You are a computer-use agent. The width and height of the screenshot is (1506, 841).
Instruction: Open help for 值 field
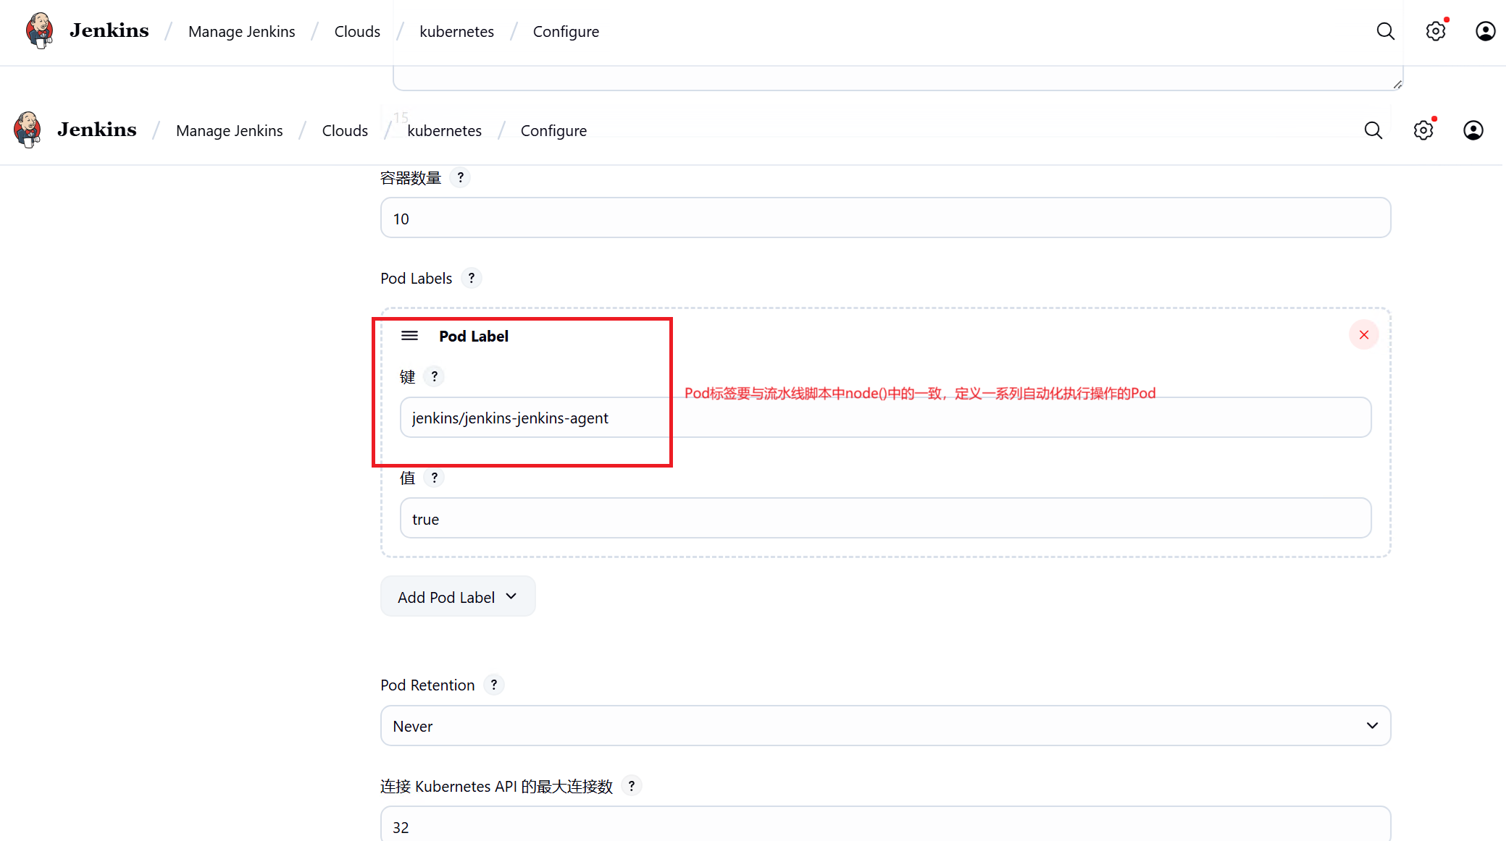pos(434,478)
